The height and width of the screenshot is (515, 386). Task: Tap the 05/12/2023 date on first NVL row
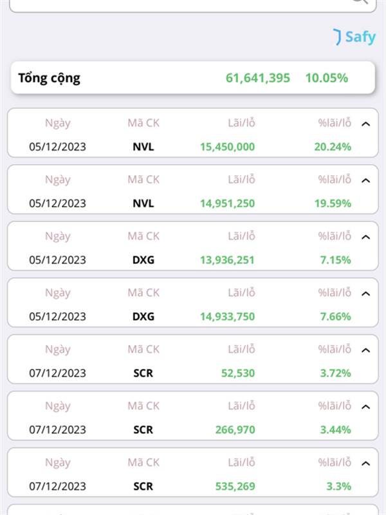coord(57,147)
